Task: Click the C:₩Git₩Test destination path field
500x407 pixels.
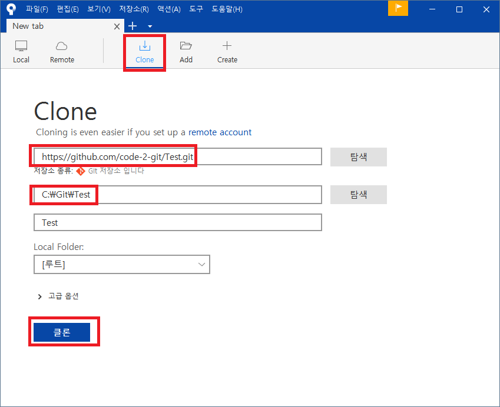Action: (x=178, y=195)
